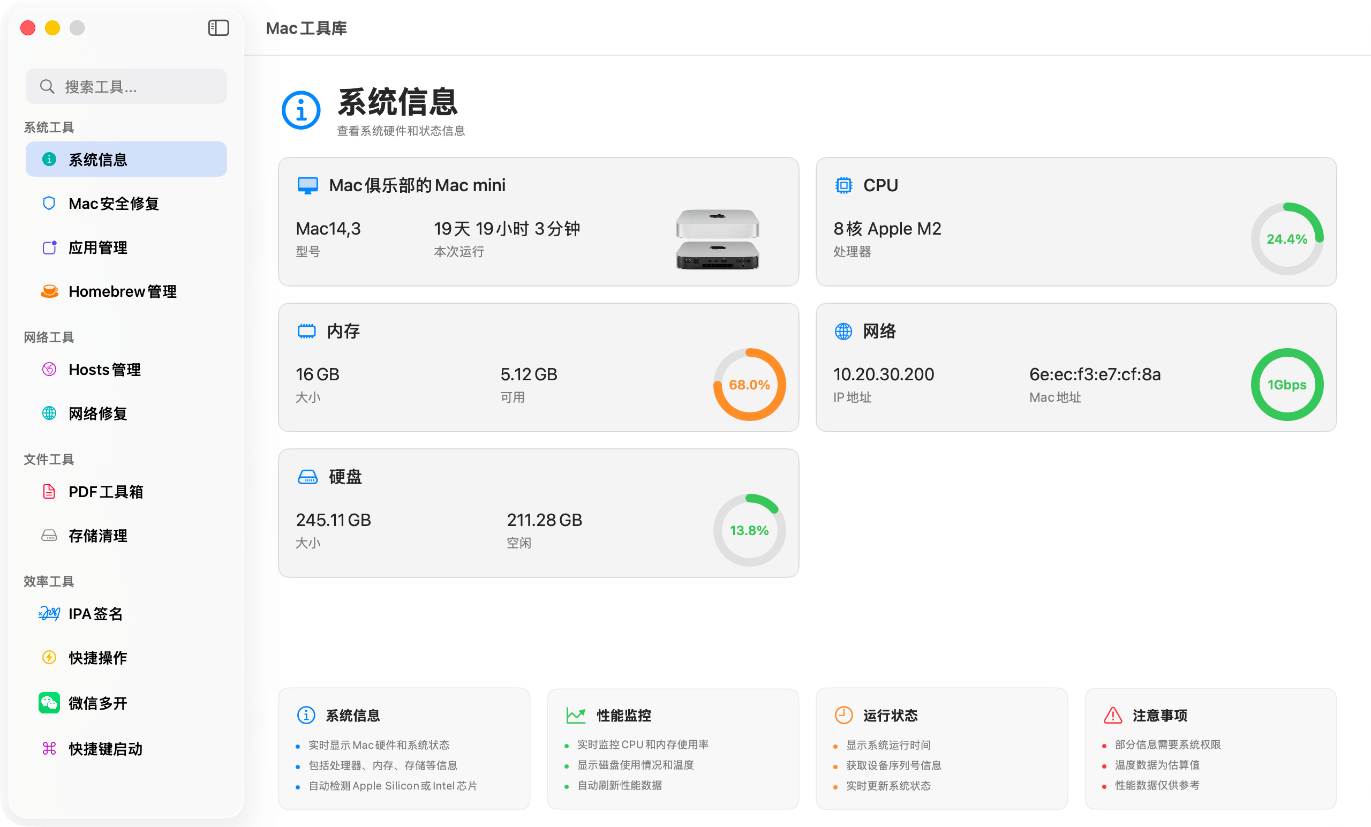Screen dimensions: 1371x827
Task: Click the disk 13.8% usage ring
Action: coord(749,530)
